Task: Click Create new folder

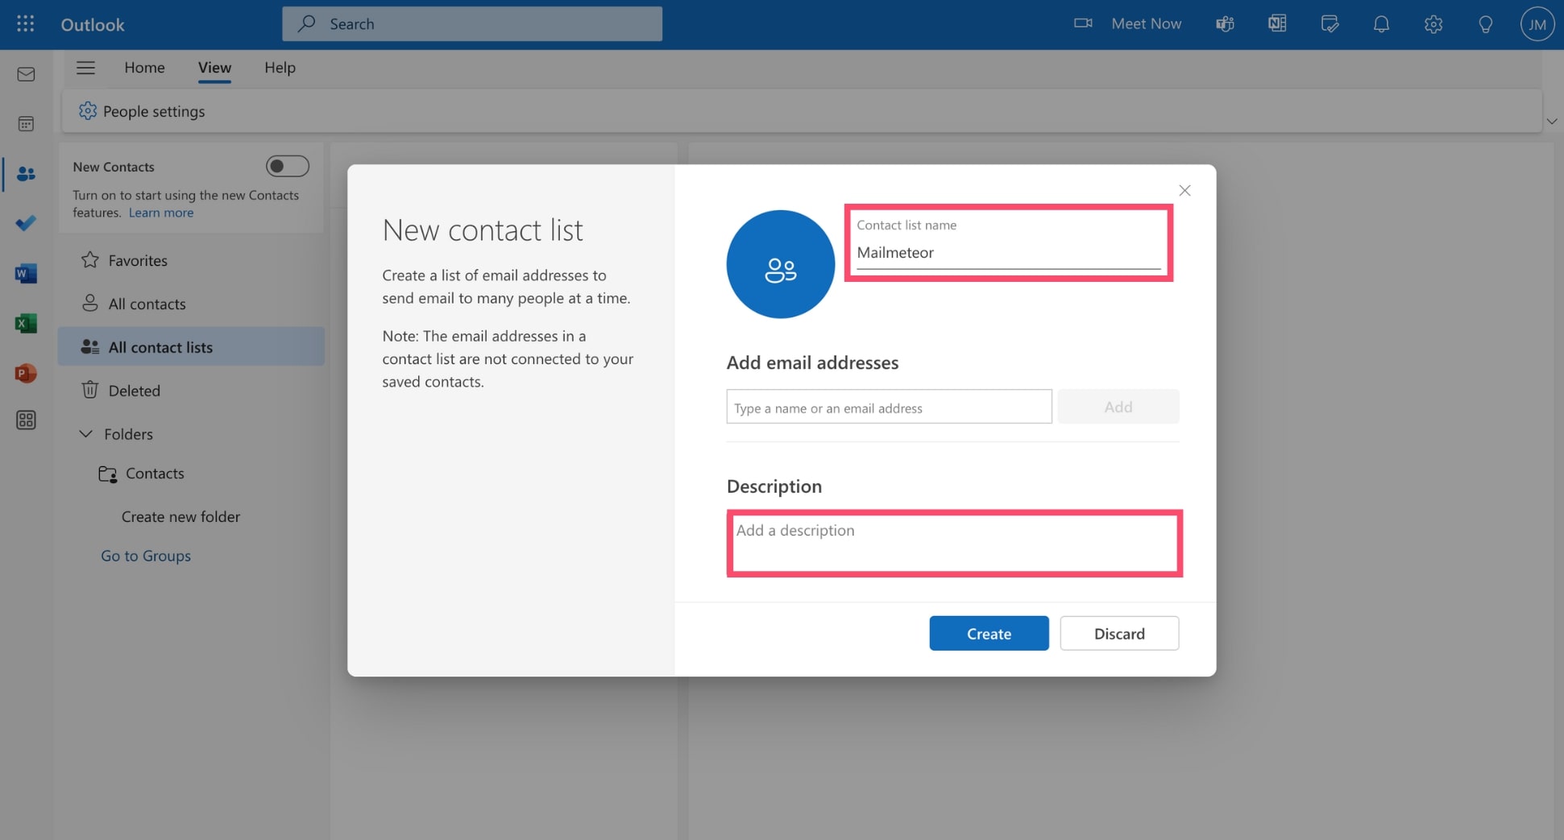Action: 180,516
